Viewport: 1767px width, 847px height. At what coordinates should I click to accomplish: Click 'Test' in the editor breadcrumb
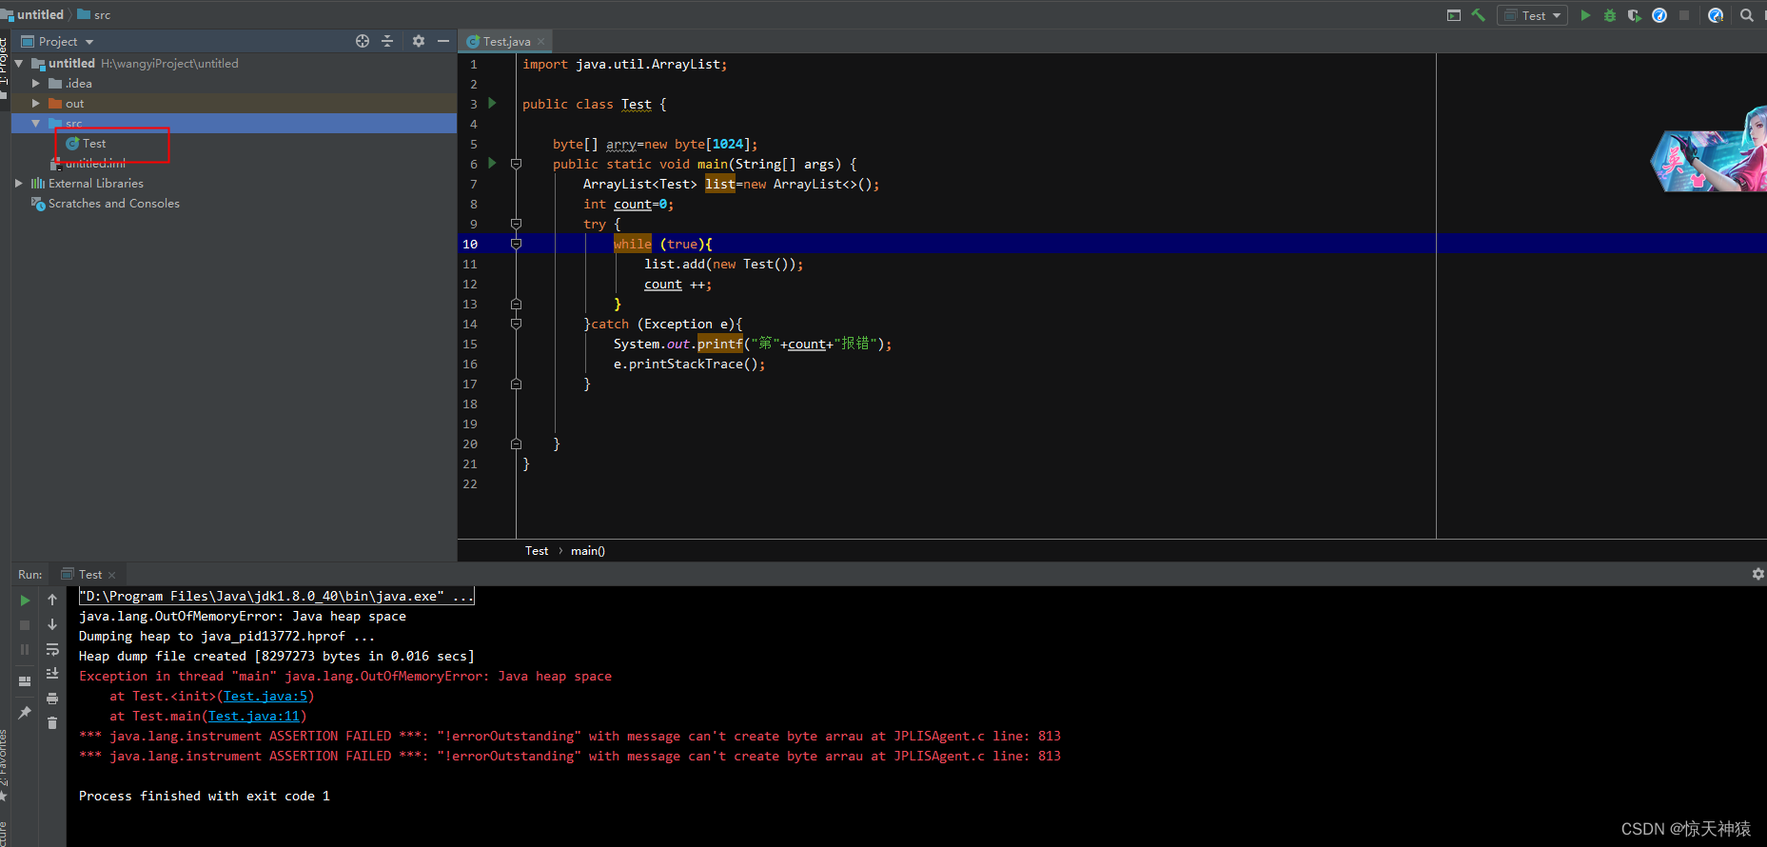[537, 551]
